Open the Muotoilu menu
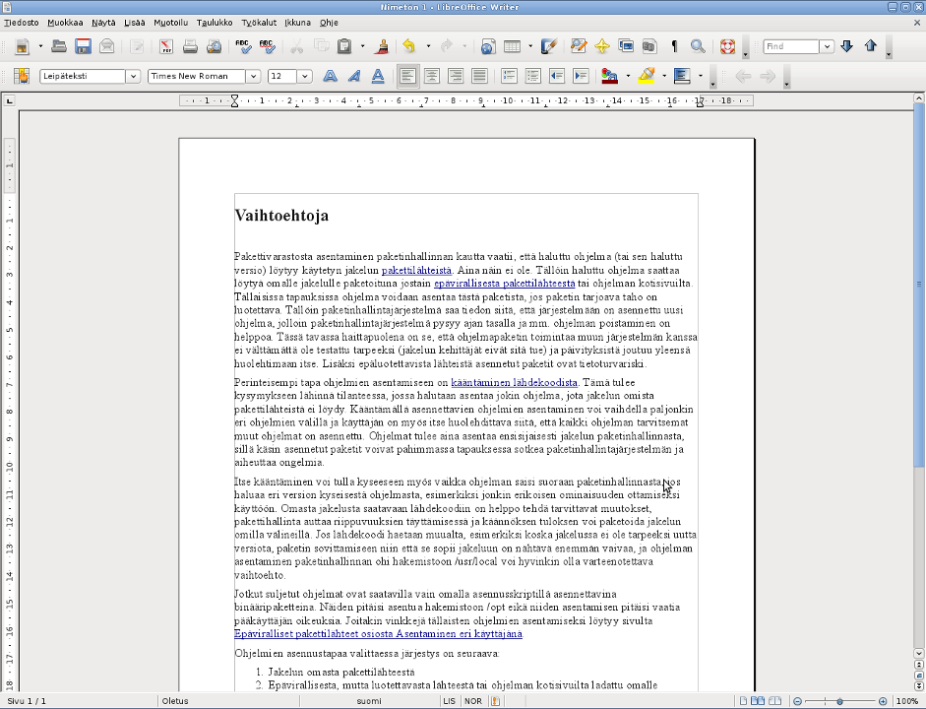The image size is (926, 709). tap(170, 22)
